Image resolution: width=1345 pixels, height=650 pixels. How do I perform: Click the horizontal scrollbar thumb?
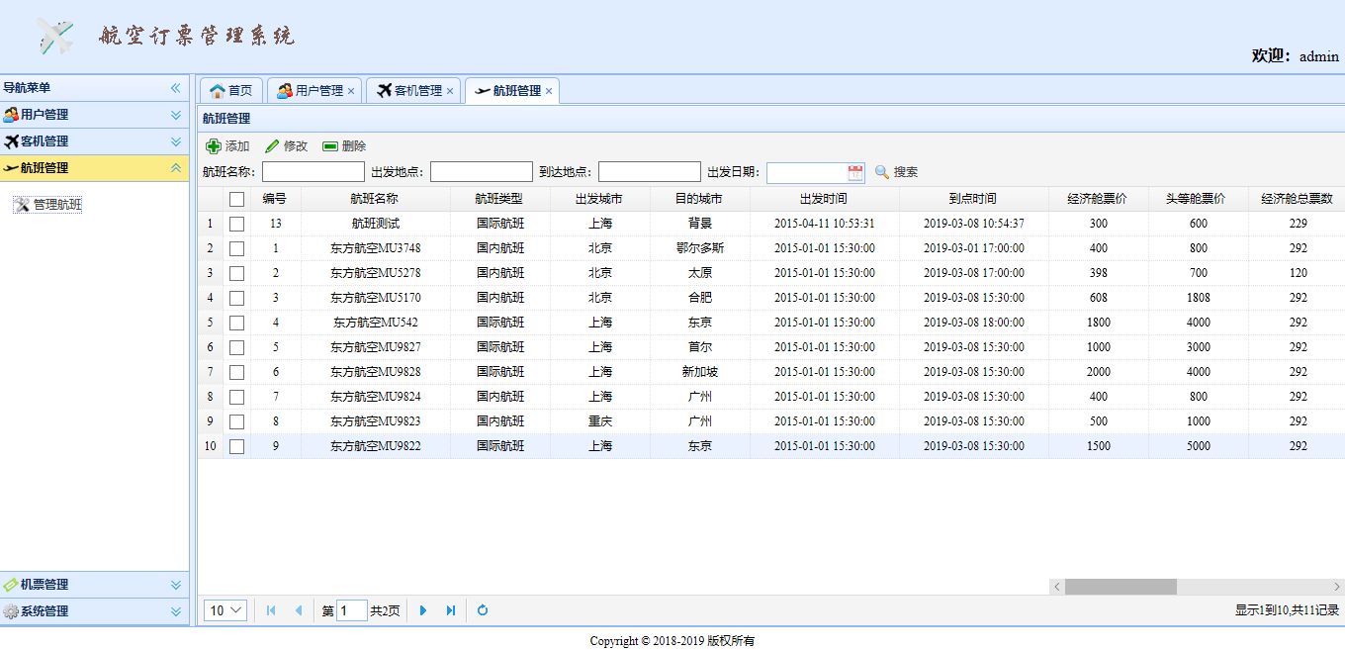[1121, 587]
